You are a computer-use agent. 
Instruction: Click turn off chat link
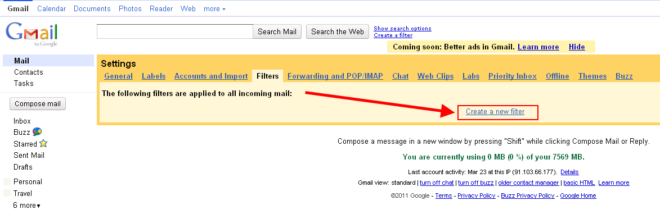point(437,183)
